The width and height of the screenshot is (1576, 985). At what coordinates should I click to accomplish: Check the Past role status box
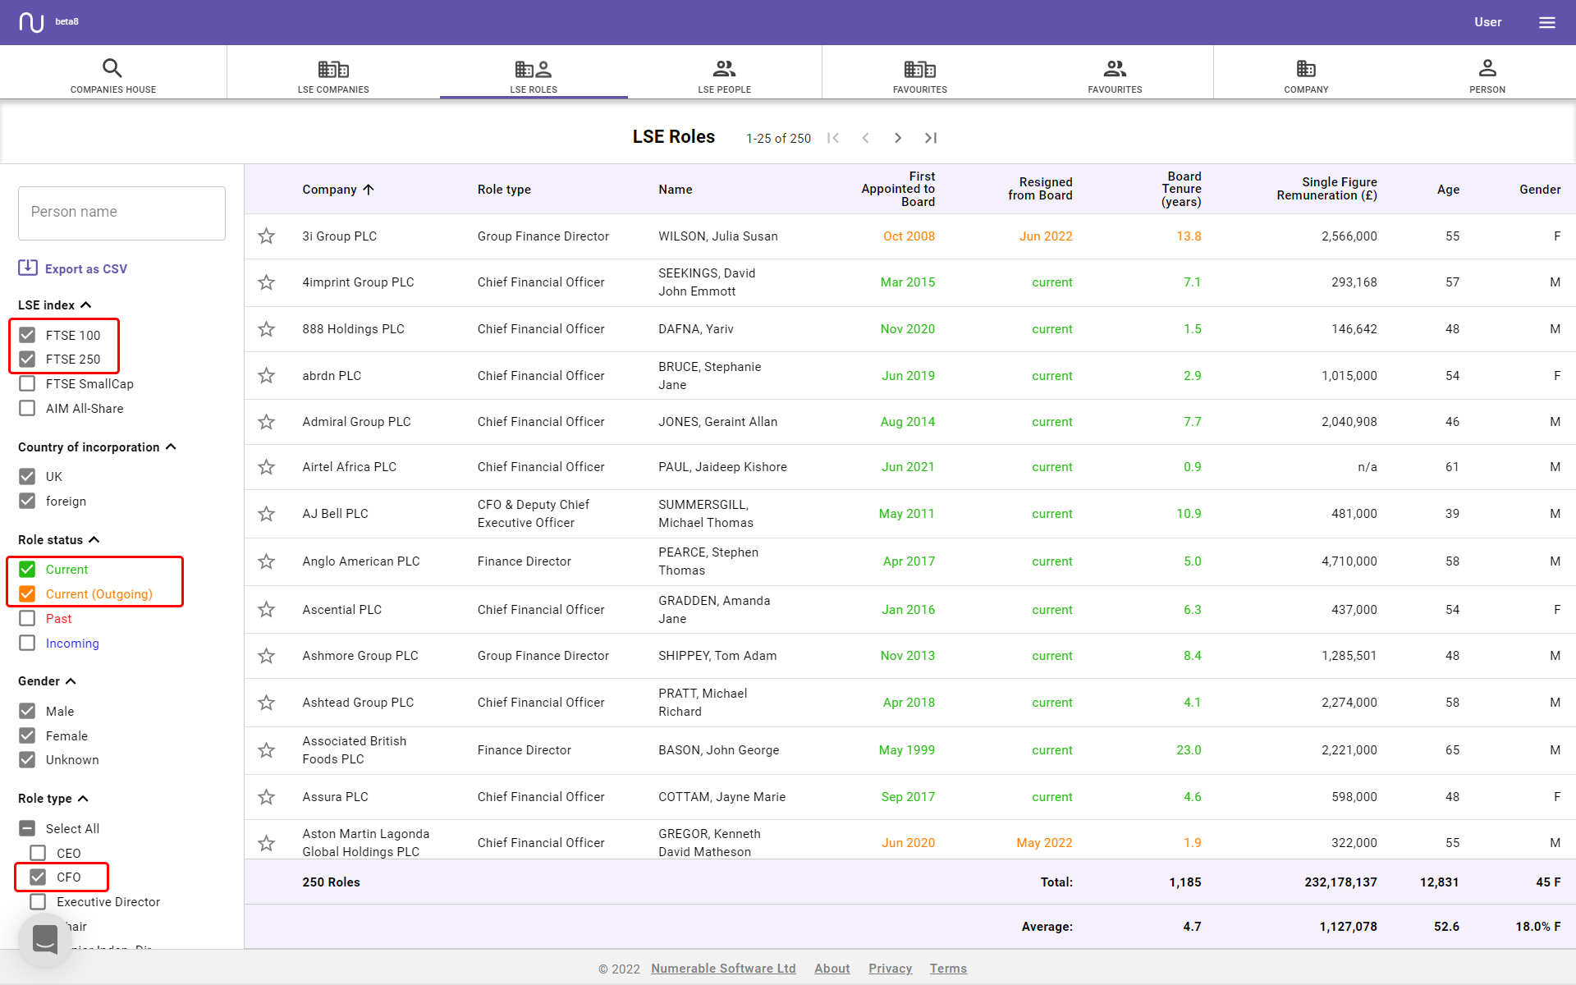[x=27, y=618]
